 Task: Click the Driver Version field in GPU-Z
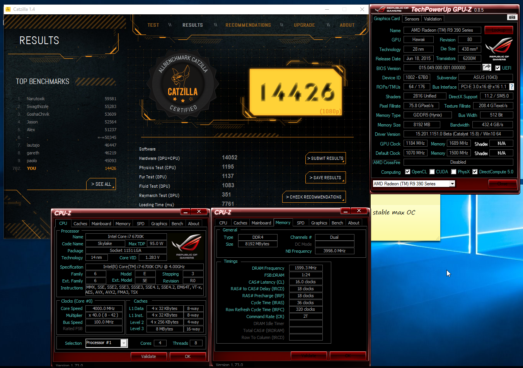(458, 134)
